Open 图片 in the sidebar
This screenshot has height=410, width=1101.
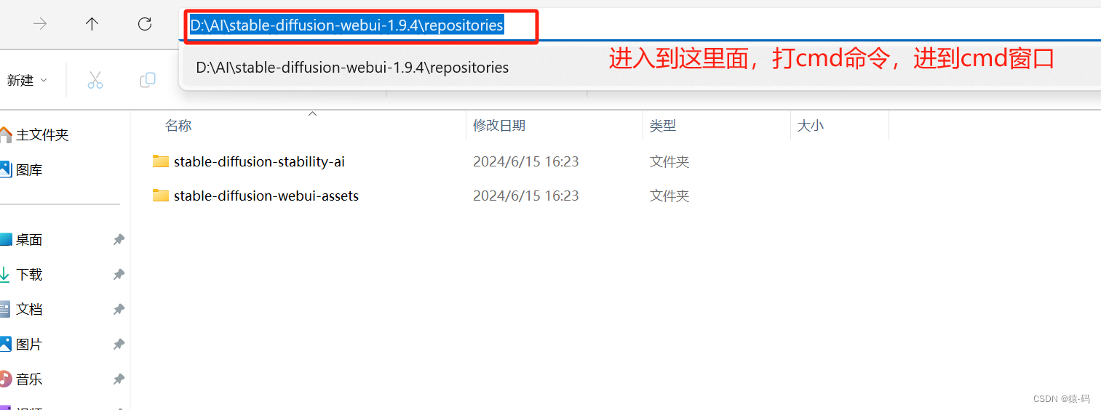(x=29, y=345)
